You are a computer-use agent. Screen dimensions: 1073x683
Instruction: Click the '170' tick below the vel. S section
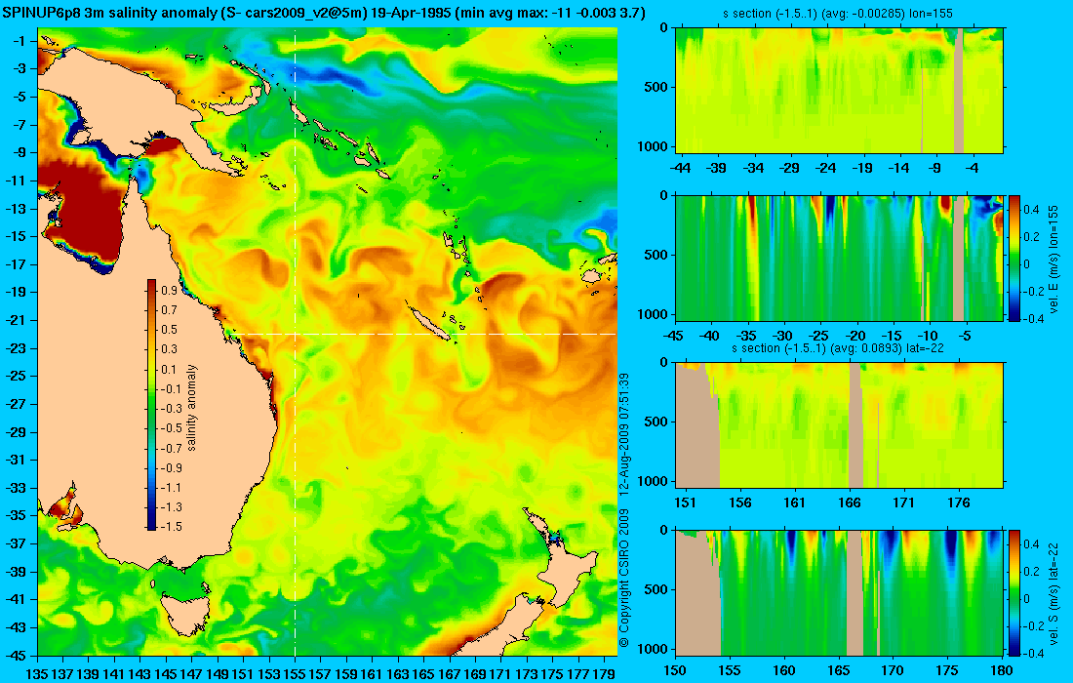[893, 670]
